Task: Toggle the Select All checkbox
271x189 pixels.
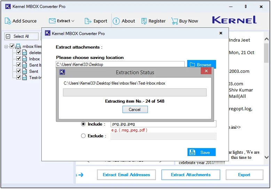Action: coord(8,36)
